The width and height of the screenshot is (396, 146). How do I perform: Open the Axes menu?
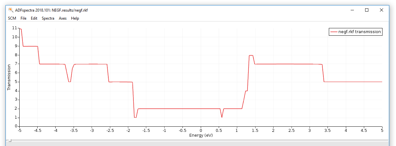pos(63,18)
